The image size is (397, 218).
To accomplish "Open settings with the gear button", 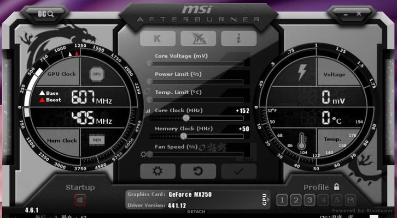I will 157,171.
